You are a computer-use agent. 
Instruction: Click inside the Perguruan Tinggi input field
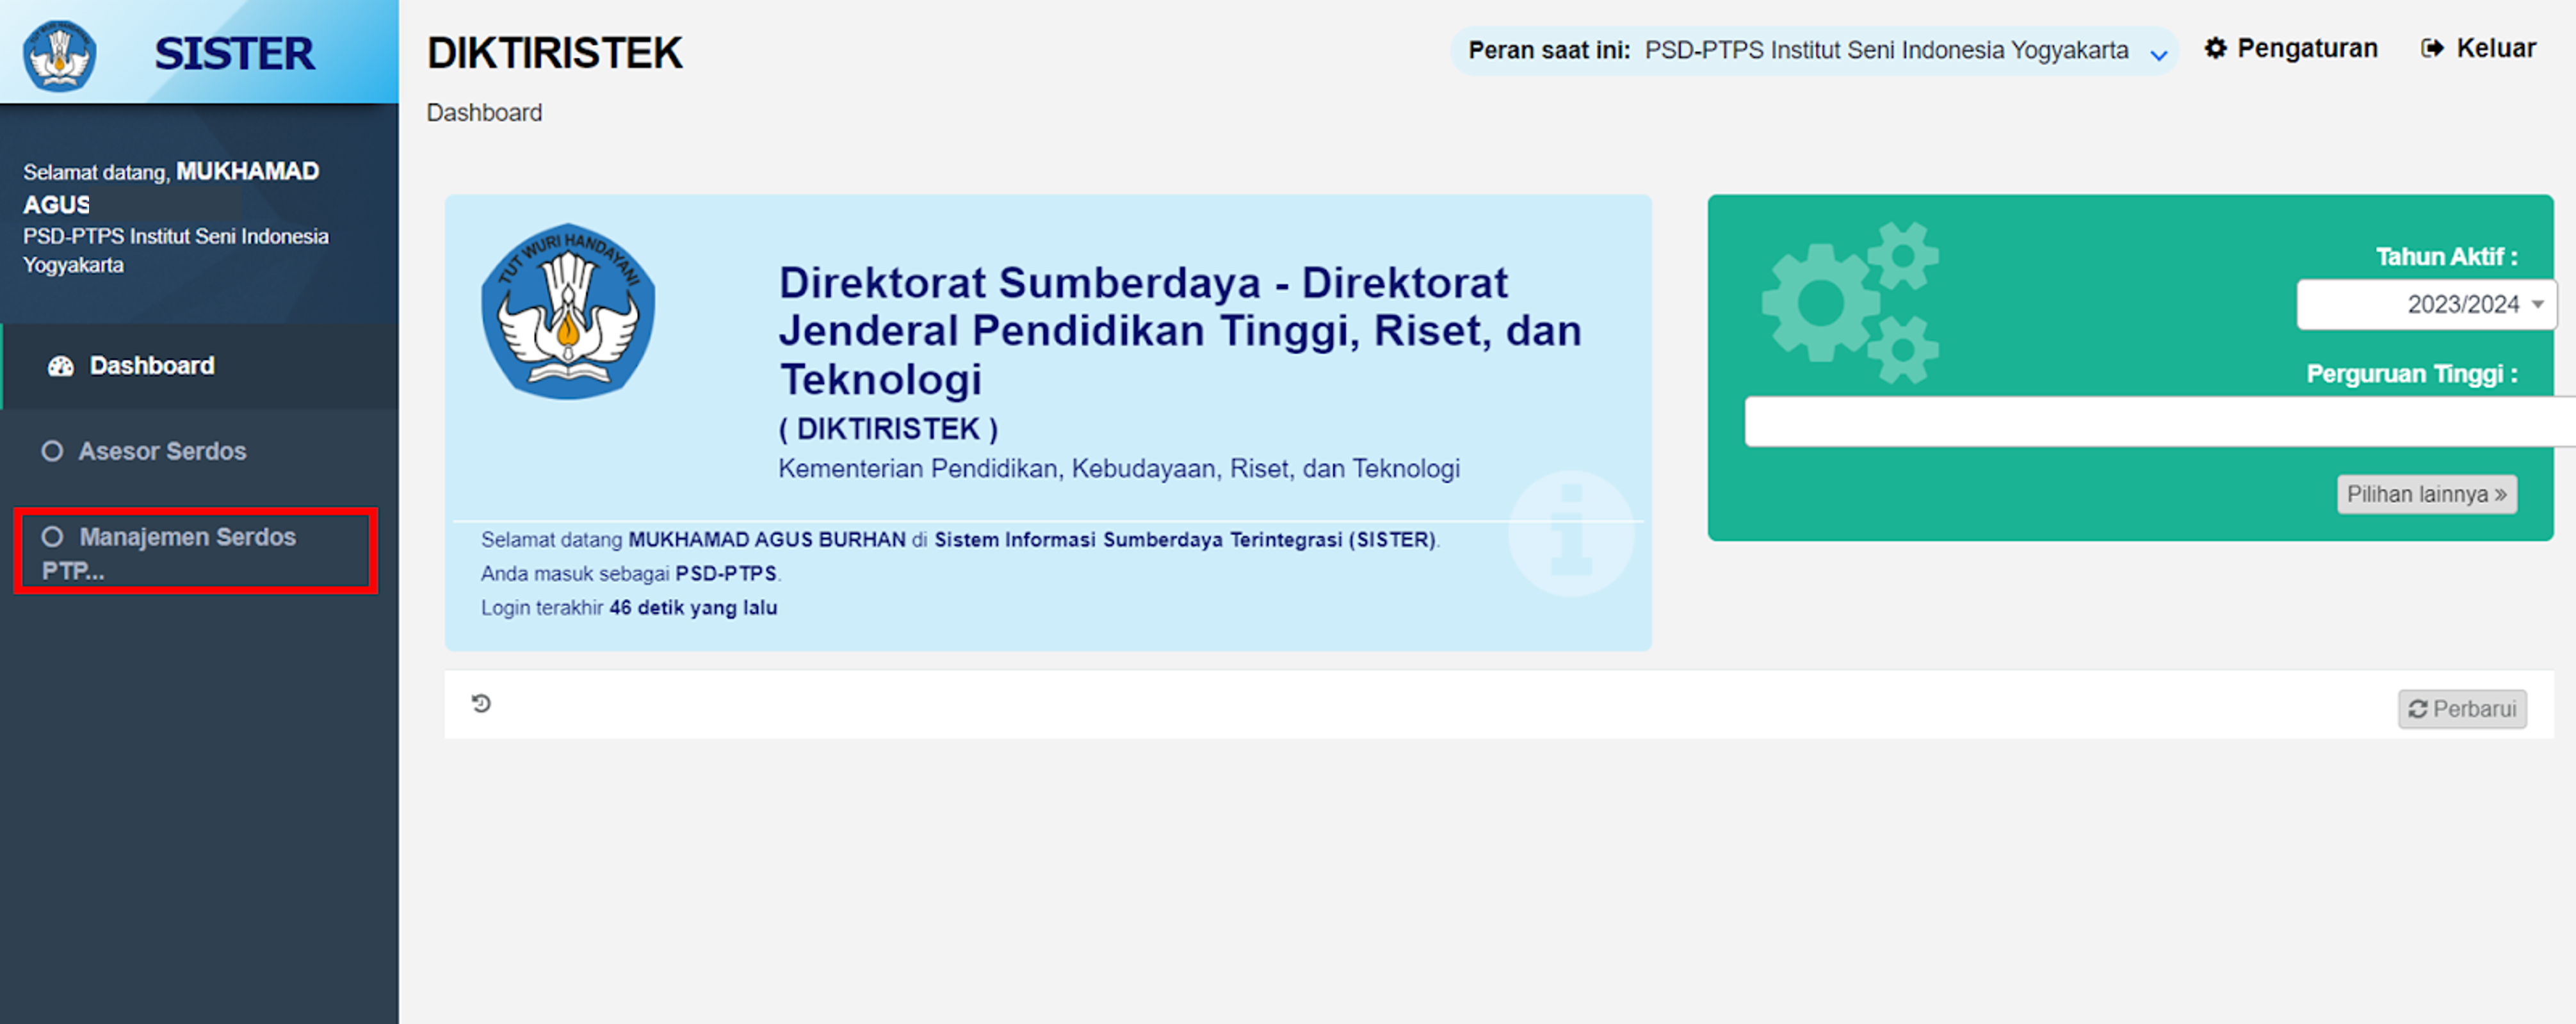pyautogui.click(x=2160, y=421)
